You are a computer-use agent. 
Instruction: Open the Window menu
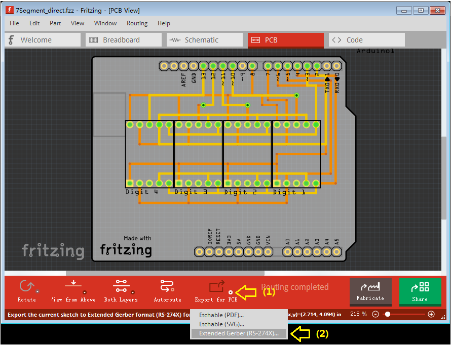tap(105, 23)
